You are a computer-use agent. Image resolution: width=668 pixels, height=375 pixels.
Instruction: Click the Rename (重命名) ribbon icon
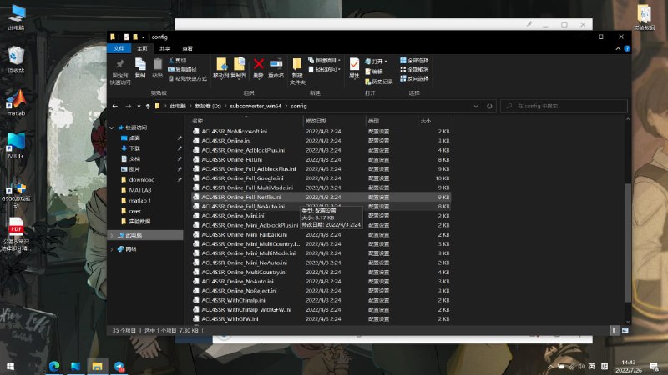(x=276, y=66)
